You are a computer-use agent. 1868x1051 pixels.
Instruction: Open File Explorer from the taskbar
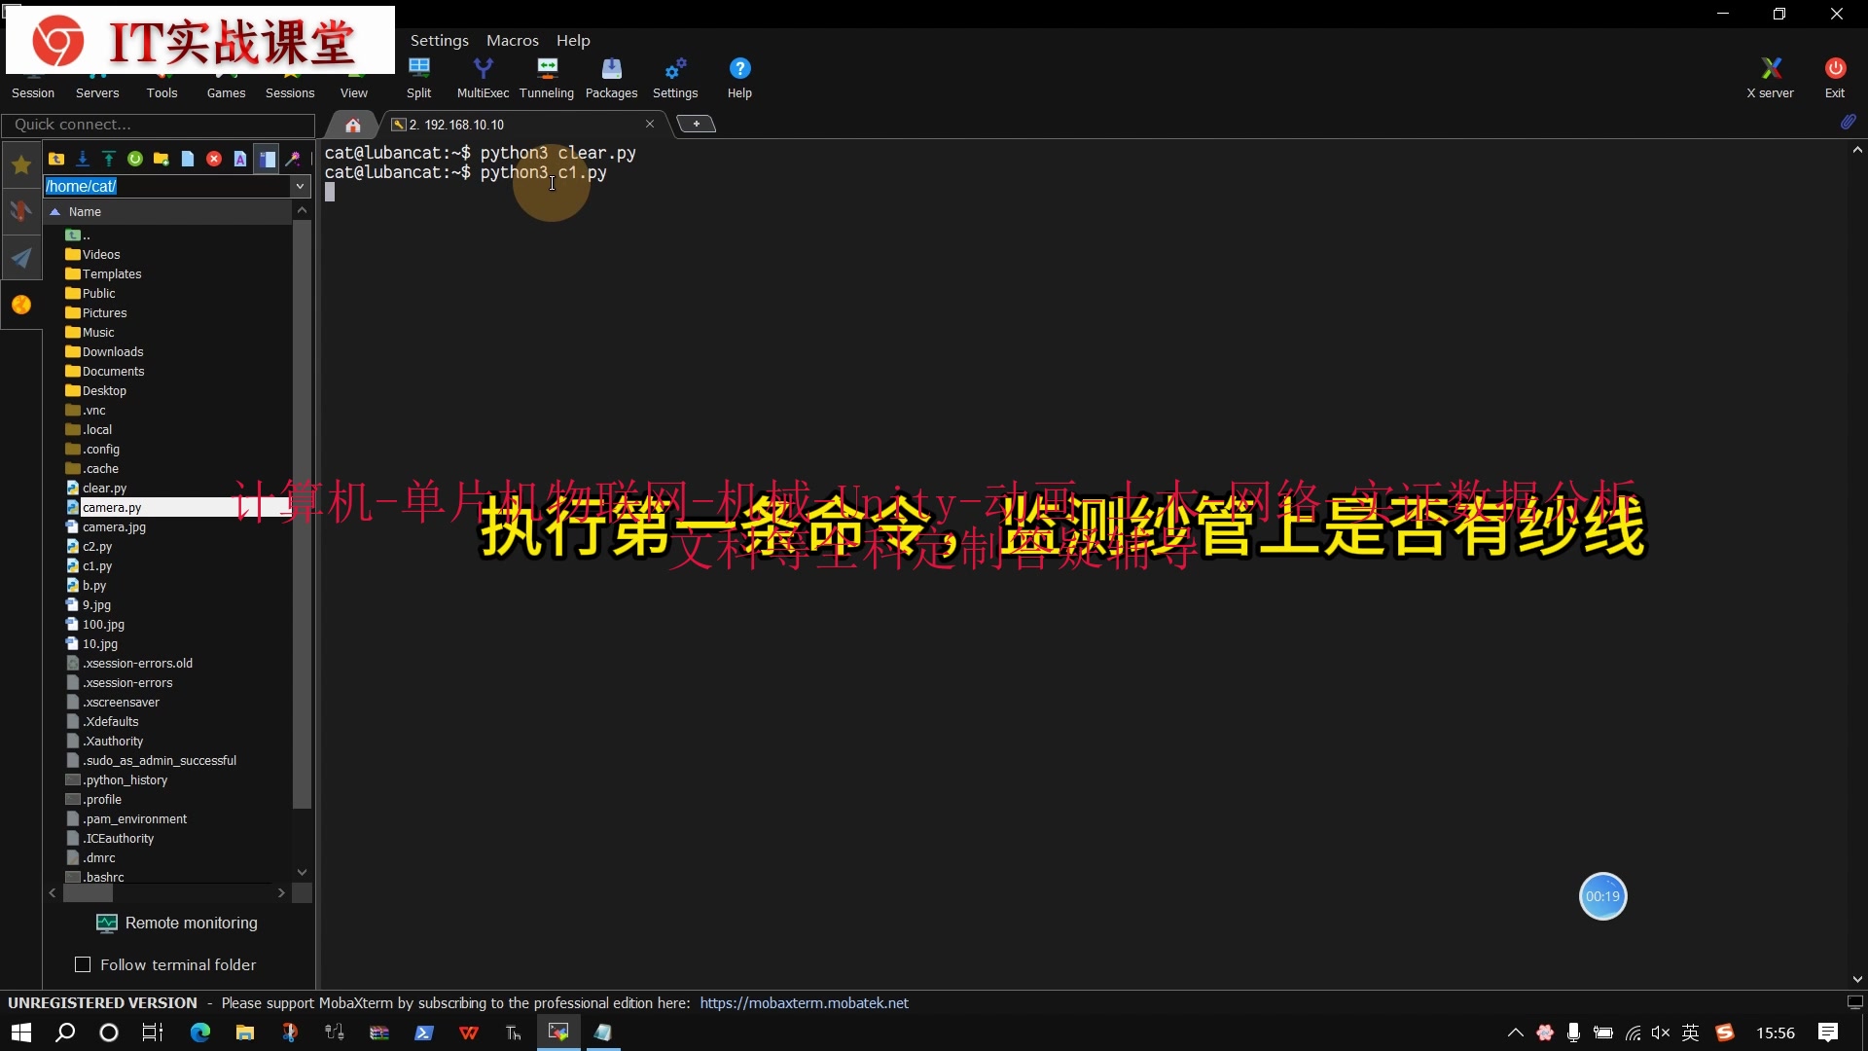coord(245,1033)
